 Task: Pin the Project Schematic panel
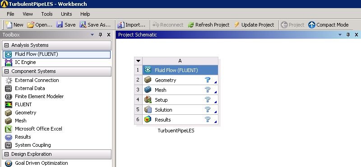click(348, 35)
